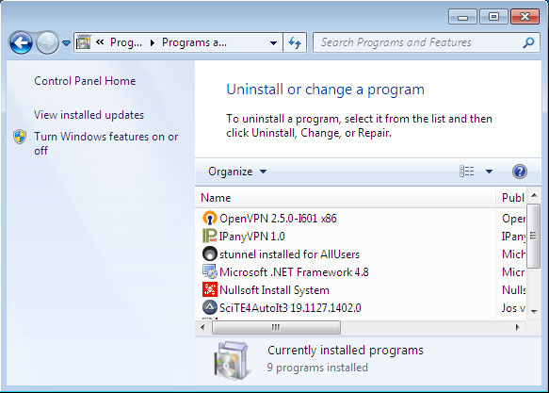Refresh the Programs and Features list

coord(295,42)
